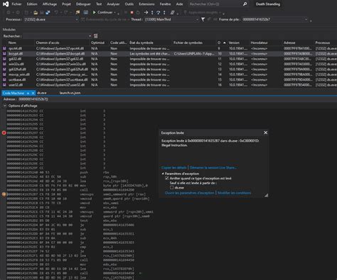
Task: Click the module icon for bcrypt.dll row
Action: [4, 54]
